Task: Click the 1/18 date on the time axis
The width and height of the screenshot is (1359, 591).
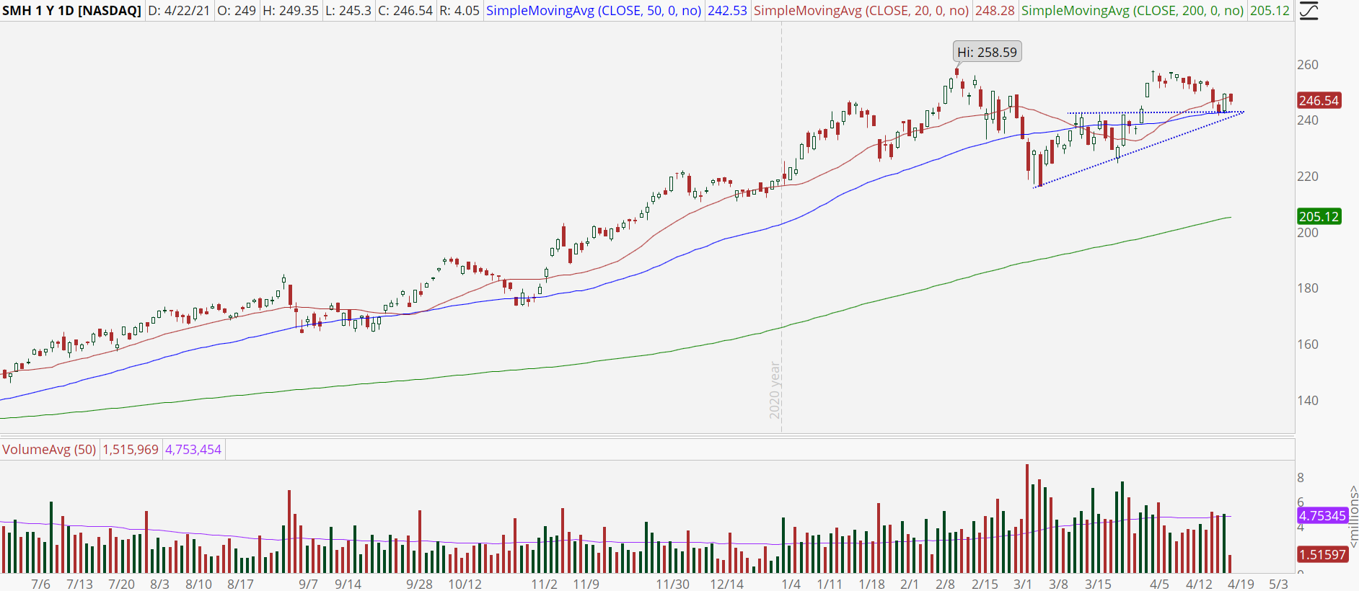Action: tap(871, 584)
